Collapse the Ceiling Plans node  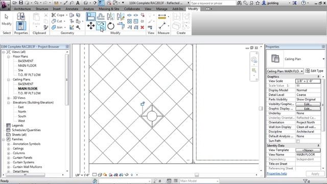[x=9, y=80]
